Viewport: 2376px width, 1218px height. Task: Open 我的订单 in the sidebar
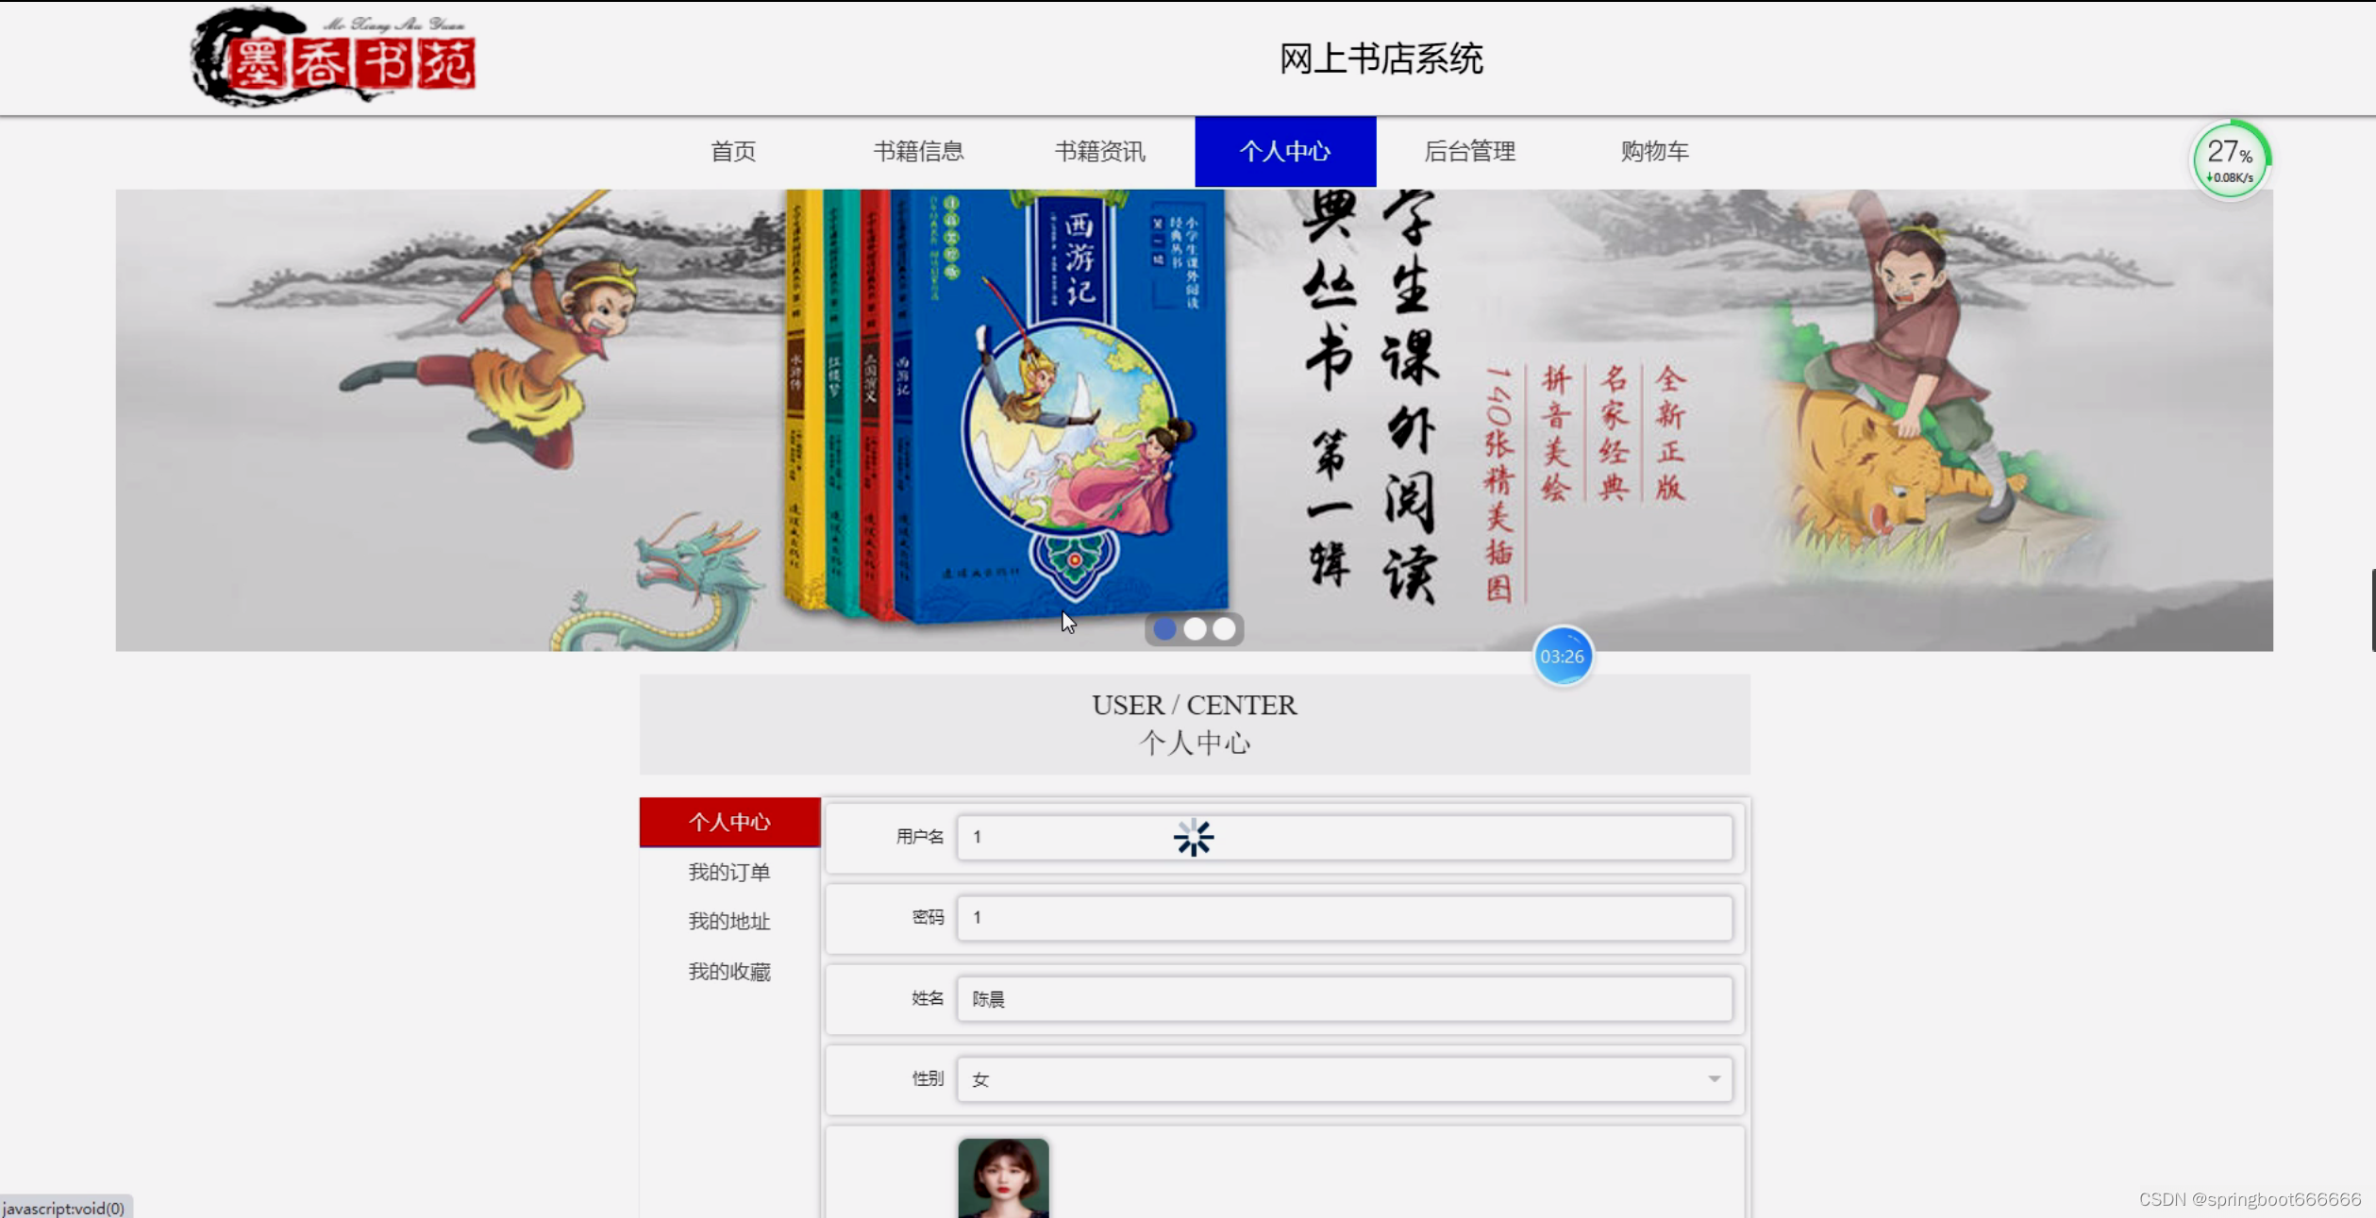tap(729, 873)
